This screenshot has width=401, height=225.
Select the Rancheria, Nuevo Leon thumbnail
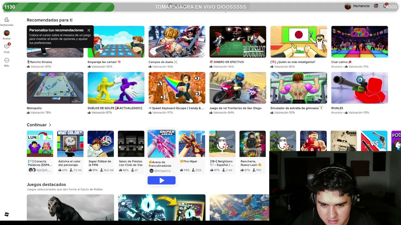tap(253, 144)
